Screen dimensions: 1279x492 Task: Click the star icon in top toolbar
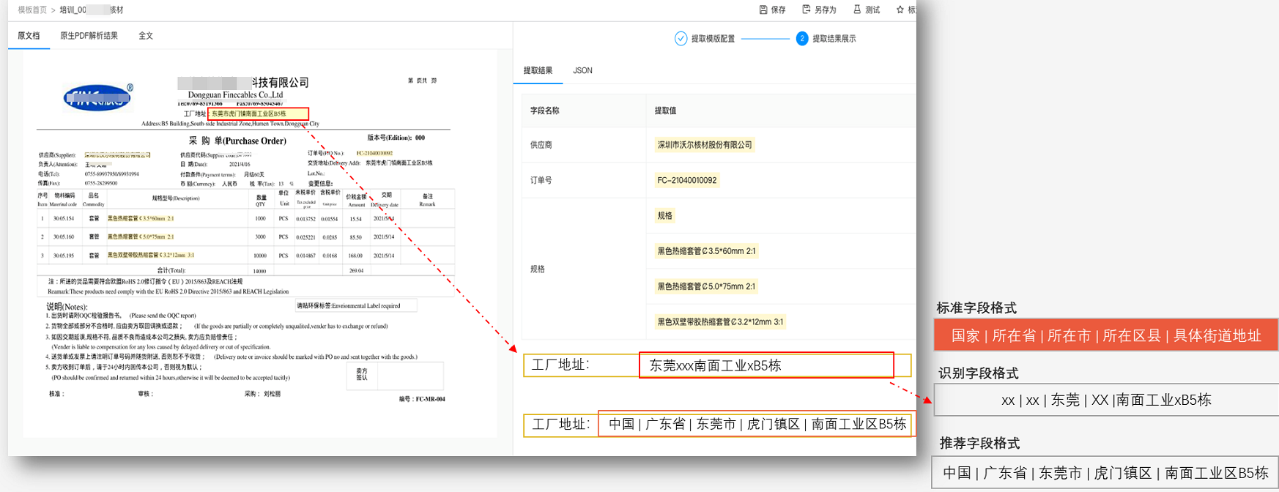tap(900, 10)
